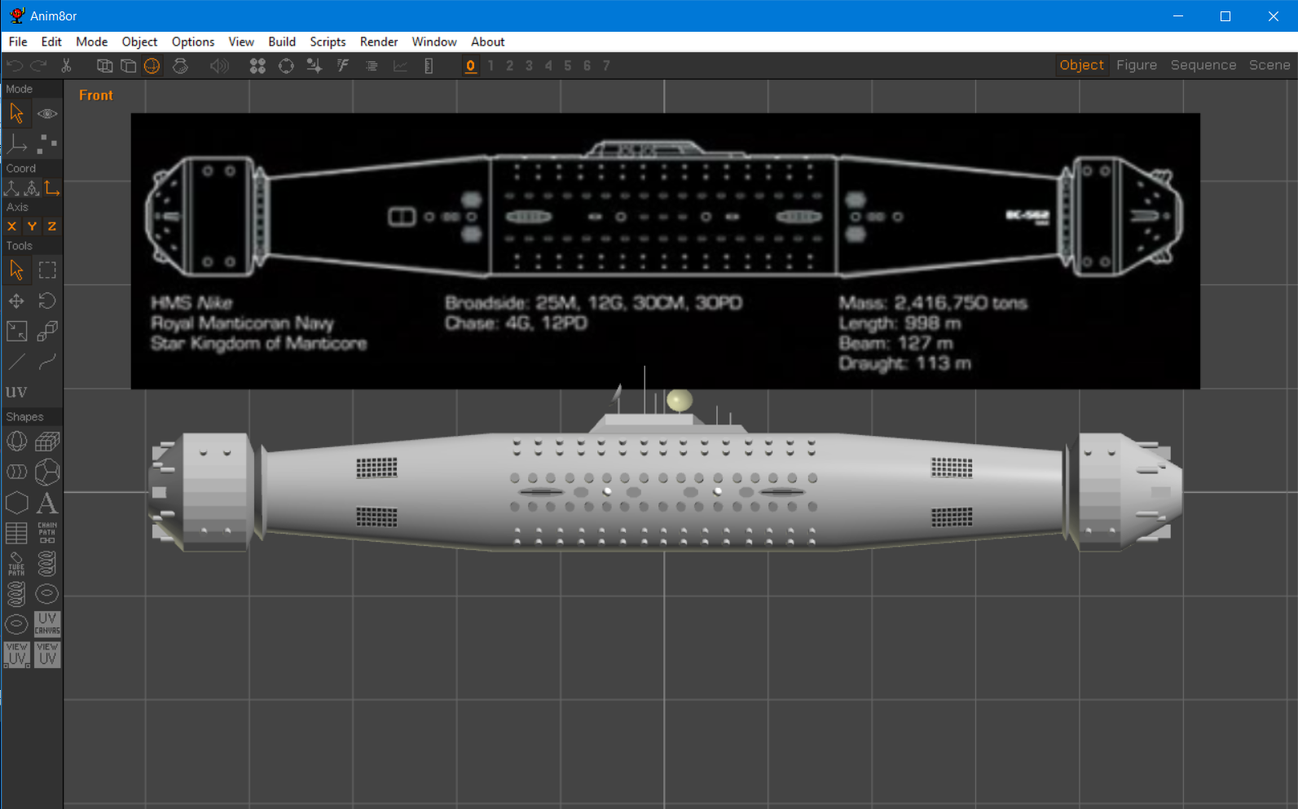Switch to wireframe view cube icon
This screenshot has height=809, width=1298.
(x=104, y=66)
